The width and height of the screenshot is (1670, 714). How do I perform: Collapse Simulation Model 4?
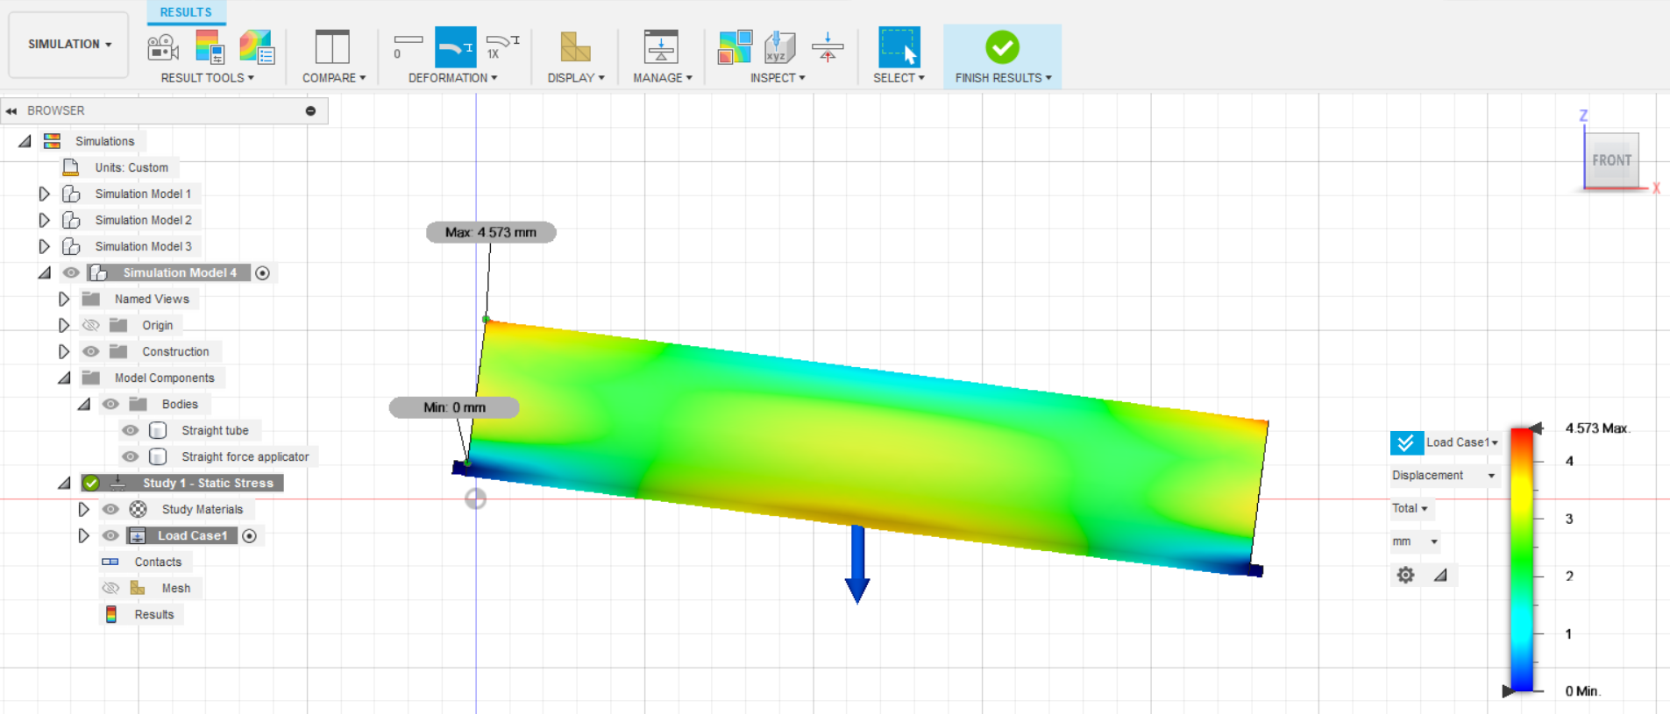[45, 272]
